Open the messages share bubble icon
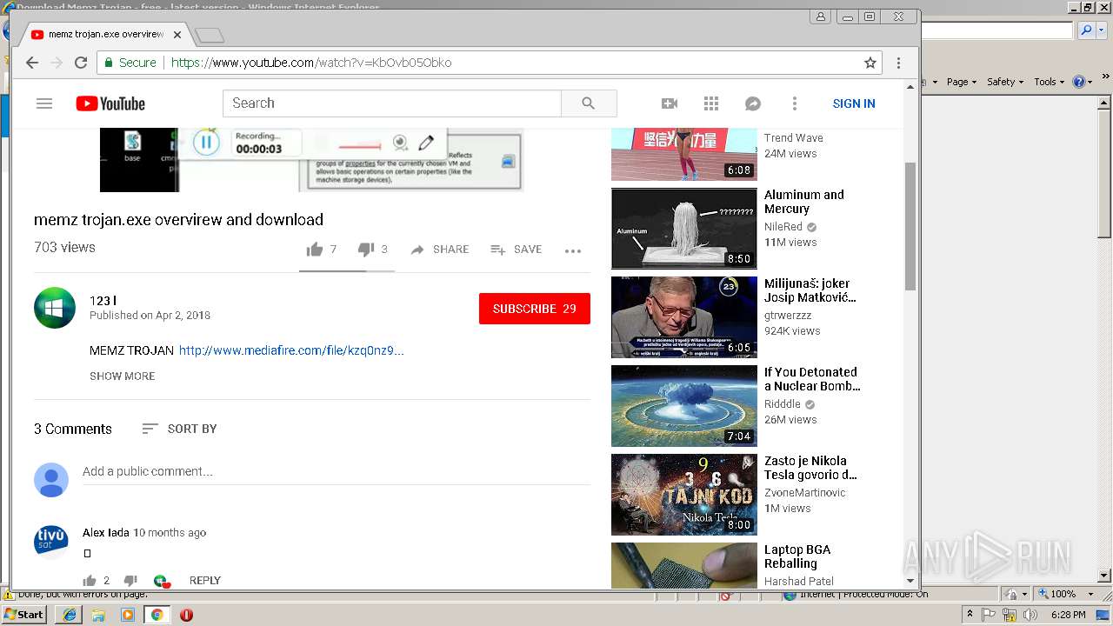The height and width of the screenshot is (626, 1113). (x=753, y=103)
